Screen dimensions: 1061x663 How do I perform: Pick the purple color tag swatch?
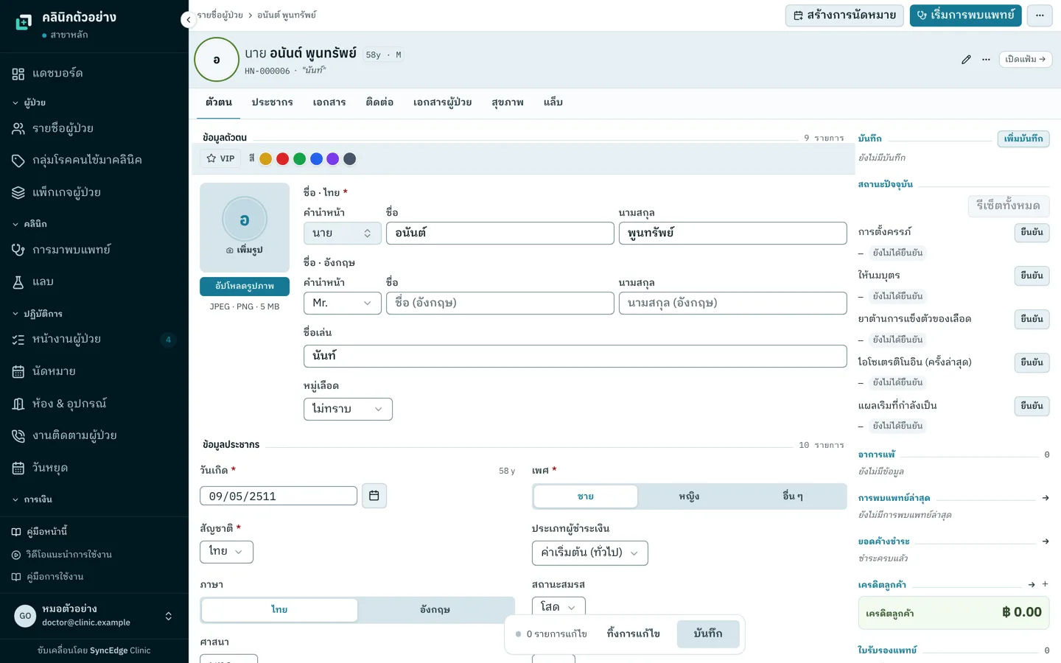[333, 159]
